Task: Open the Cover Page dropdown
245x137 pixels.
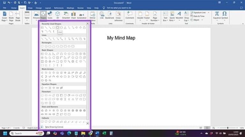Action: (4, 16)
